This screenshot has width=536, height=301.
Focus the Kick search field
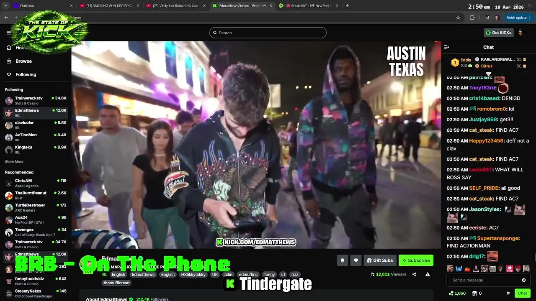268,33
